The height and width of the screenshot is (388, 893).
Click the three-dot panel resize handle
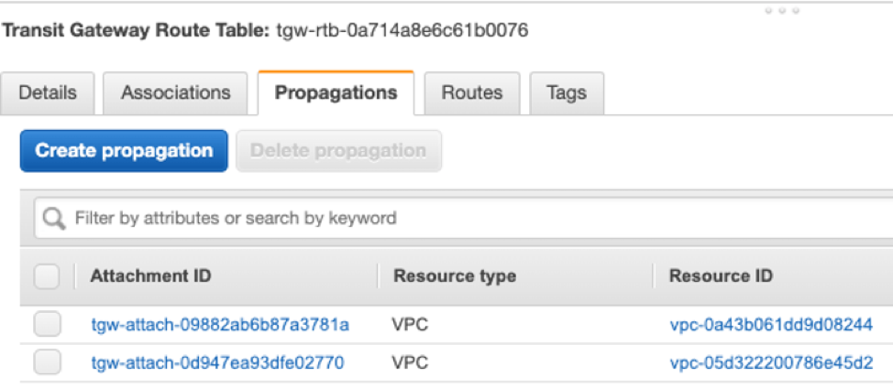(x=782, y=11)
